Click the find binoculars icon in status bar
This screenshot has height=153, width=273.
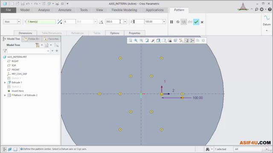208,149
